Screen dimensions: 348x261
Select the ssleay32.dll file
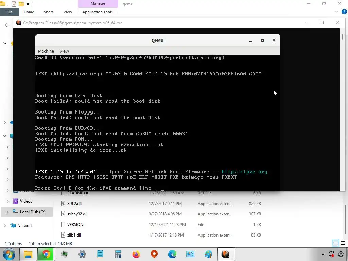pos(77,214)
